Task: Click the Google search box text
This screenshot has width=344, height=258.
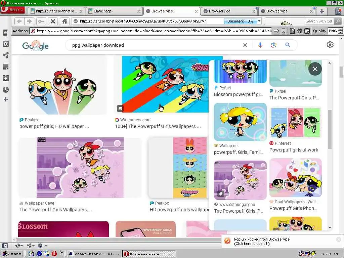Action: click(98, 45)
